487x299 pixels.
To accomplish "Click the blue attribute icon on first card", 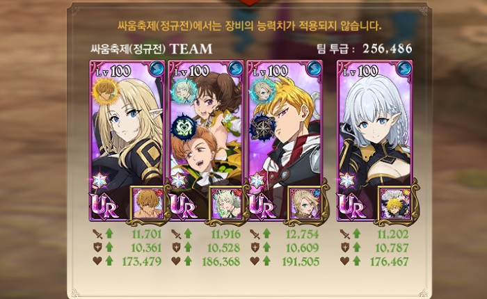I will (157, 69).
